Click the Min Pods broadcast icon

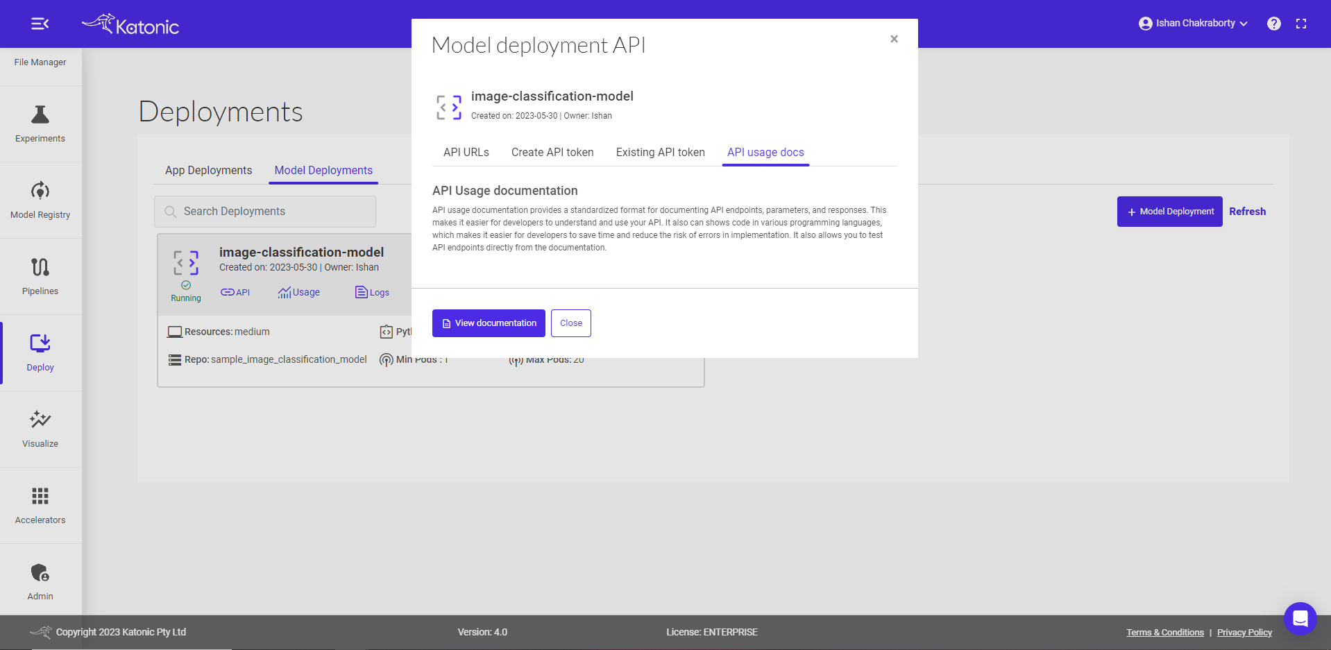pos(387,360)
